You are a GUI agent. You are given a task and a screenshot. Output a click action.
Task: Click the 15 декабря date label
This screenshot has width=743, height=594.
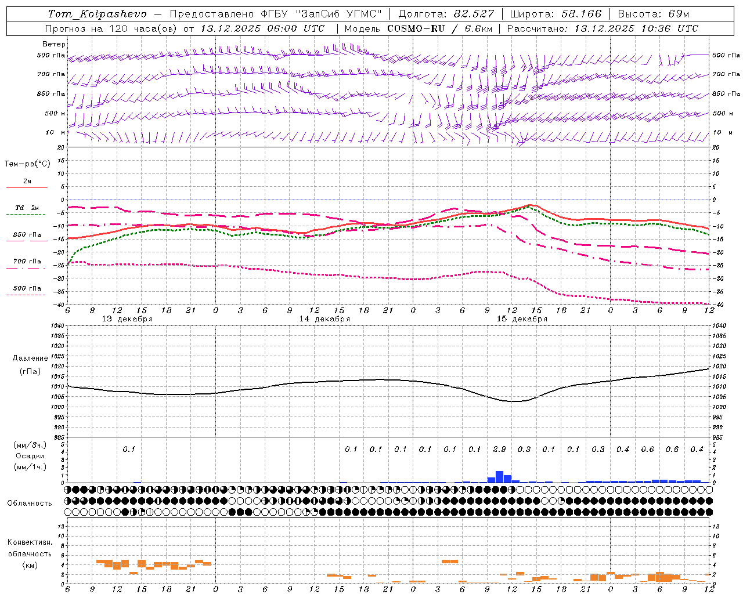522,319
